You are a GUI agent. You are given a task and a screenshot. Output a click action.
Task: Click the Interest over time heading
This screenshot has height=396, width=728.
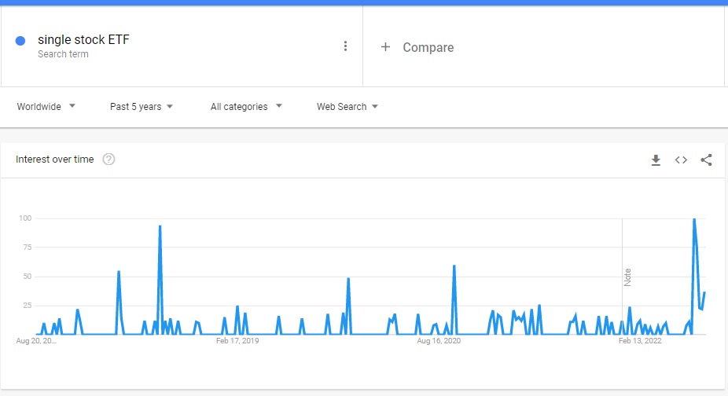pos(55,159)
